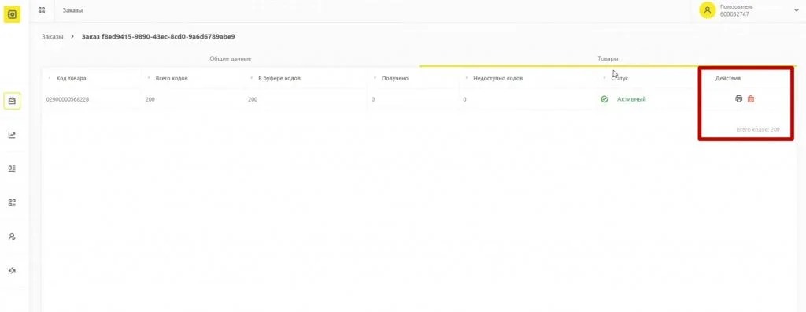Go back via Заказы breadcrumb link

click(x=53, y=37)
